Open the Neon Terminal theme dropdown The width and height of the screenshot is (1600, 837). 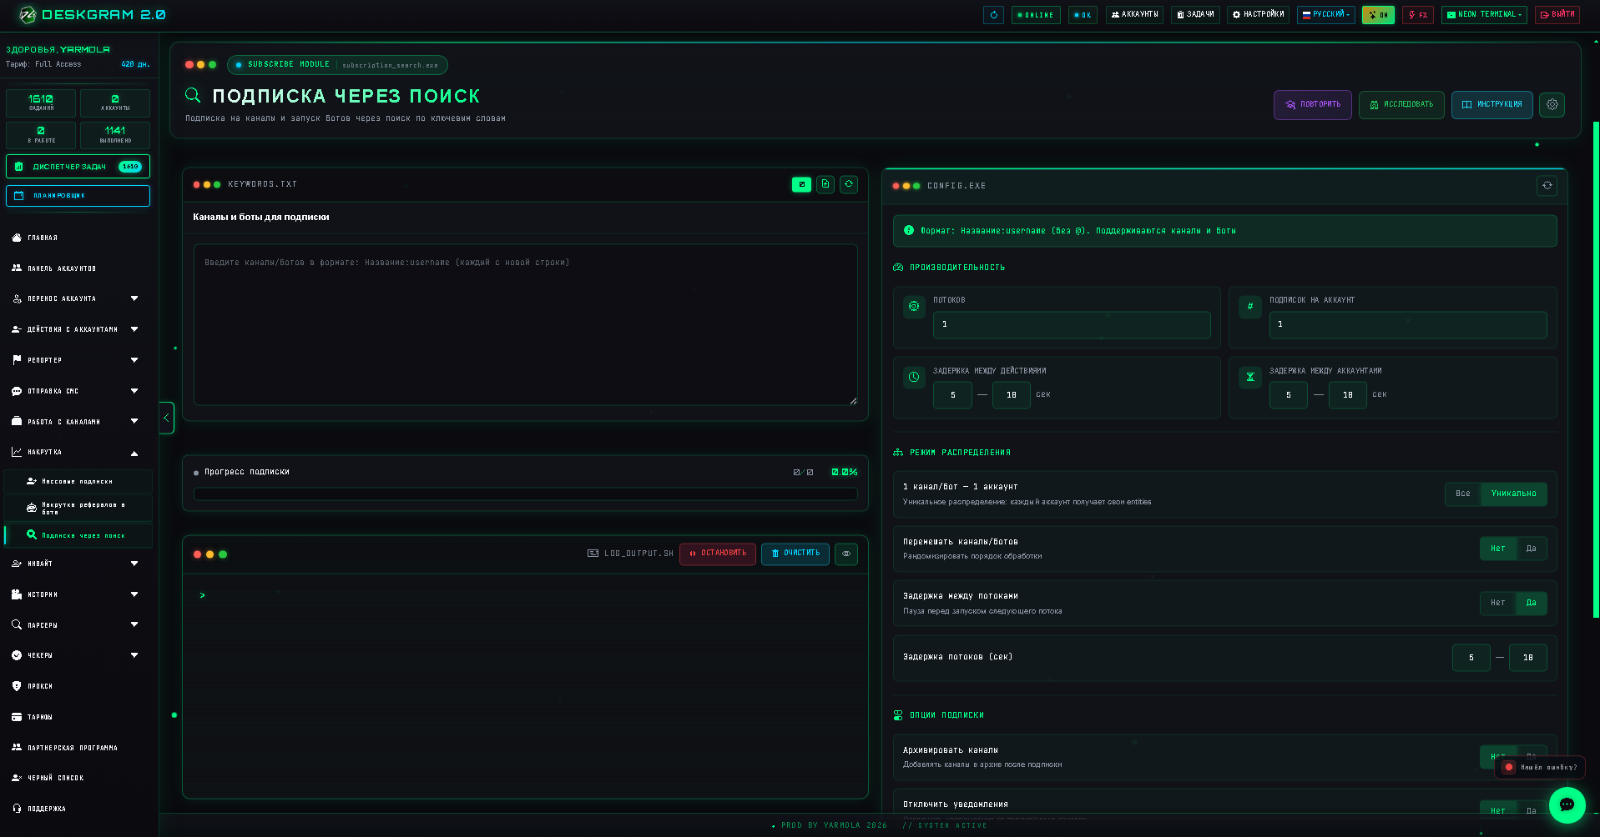pos(1484,15)
